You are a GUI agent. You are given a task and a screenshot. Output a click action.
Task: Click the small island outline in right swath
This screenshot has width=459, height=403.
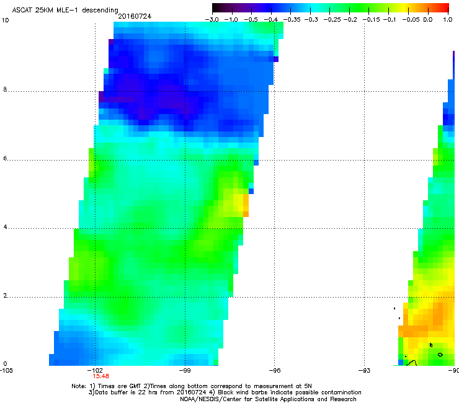click(440, 355)
